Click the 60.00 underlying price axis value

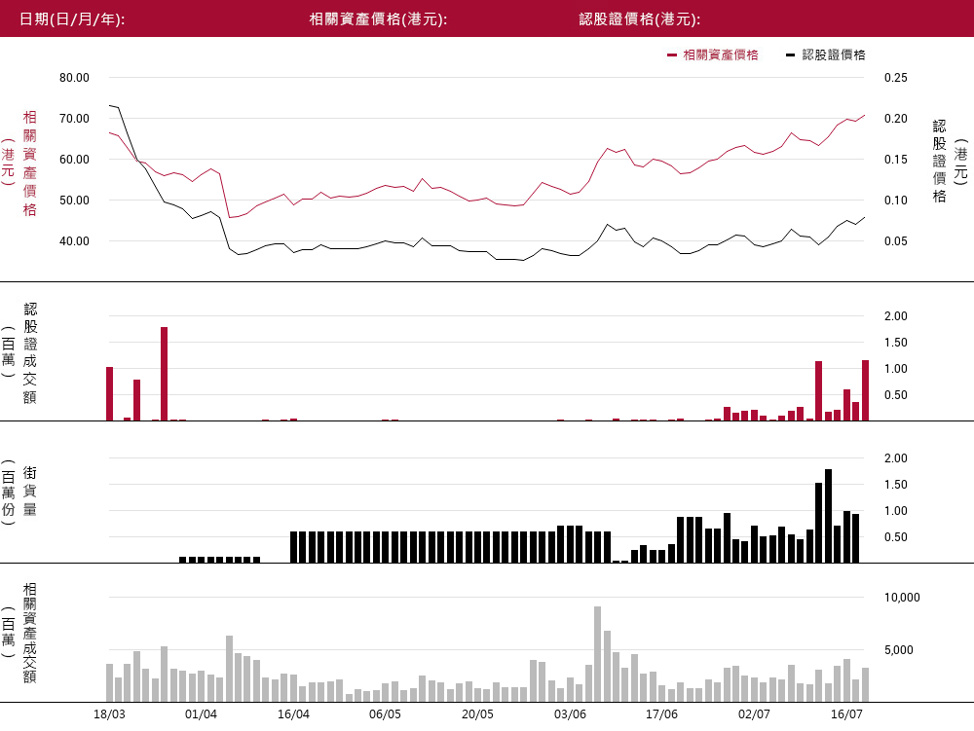coord(75,160)
